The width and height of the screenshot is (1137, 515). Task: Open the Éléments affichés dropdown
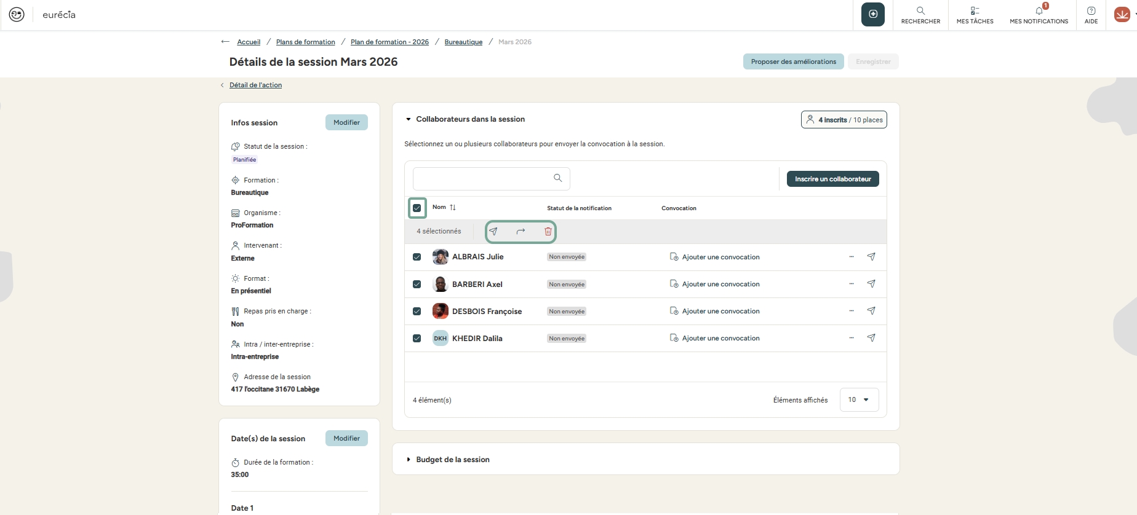[x=859, y=400]
